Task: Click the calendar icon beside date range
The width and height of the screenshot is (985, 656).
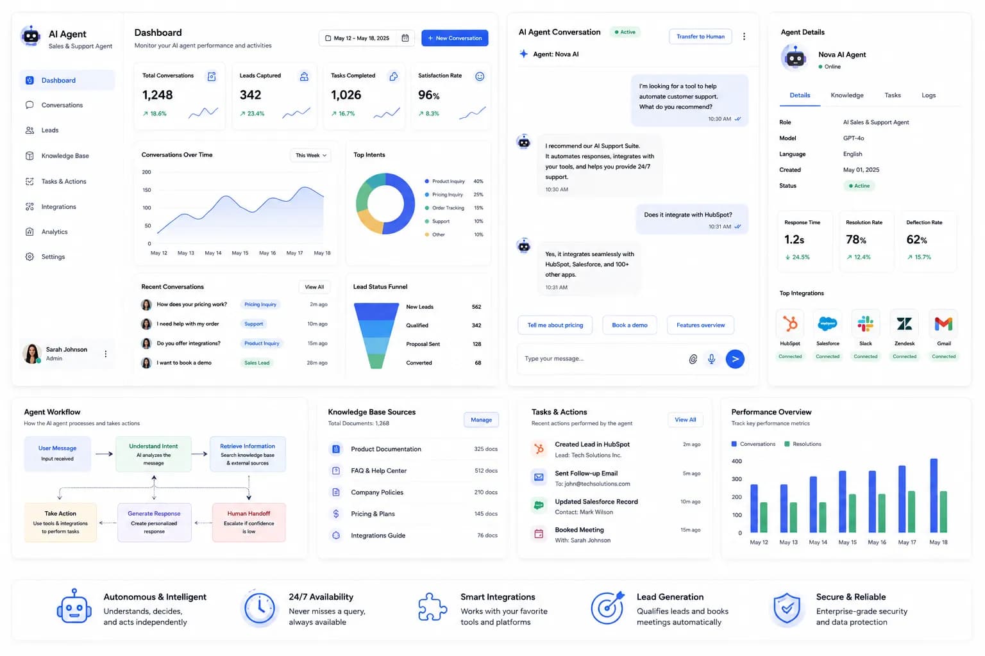Action: 405,38
